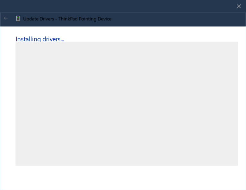Select the word "Installing" in the heading
The width and height of the screenshot is (246, 190).
(x=28, y=39)
